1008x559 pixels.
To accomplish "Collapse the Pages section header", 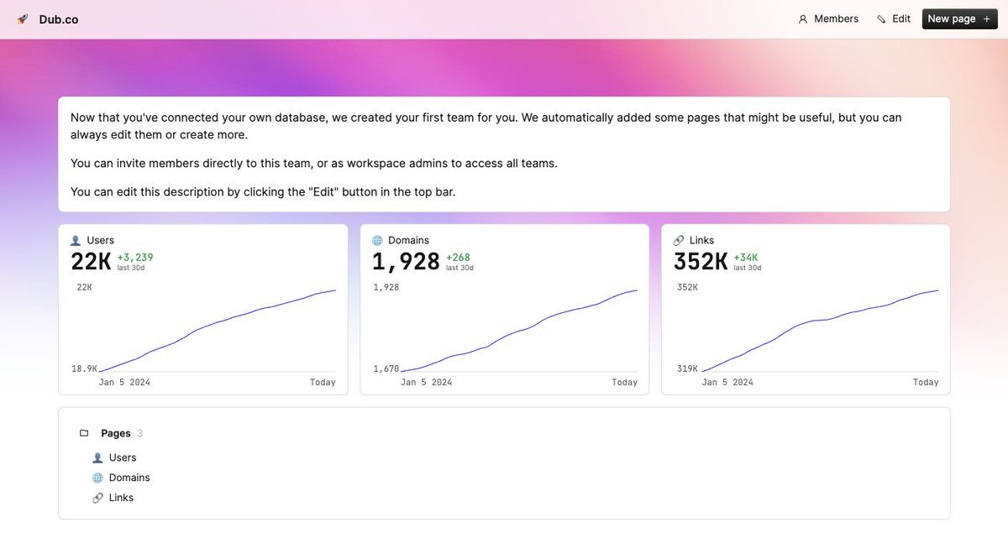I will click(x=116, y=433).
